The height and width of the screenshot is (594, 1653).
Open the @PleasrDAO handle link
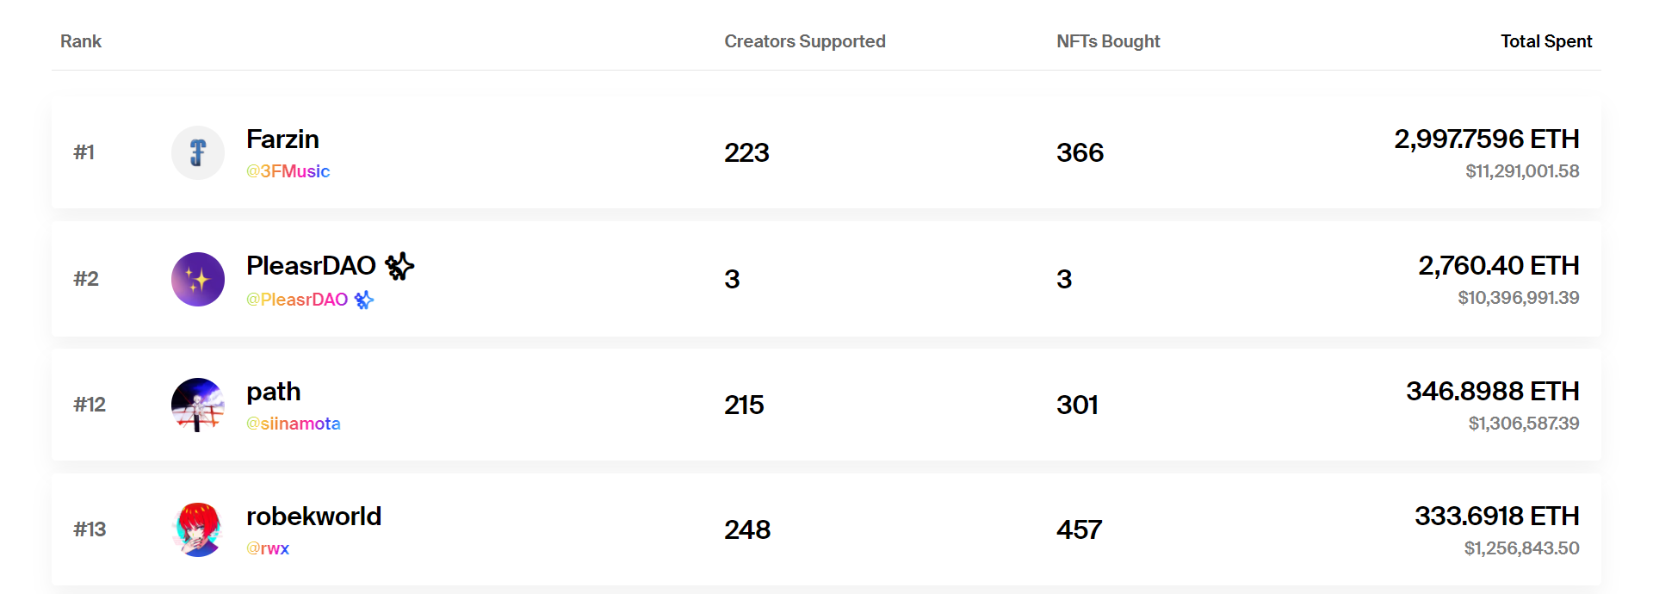[297, 300]
